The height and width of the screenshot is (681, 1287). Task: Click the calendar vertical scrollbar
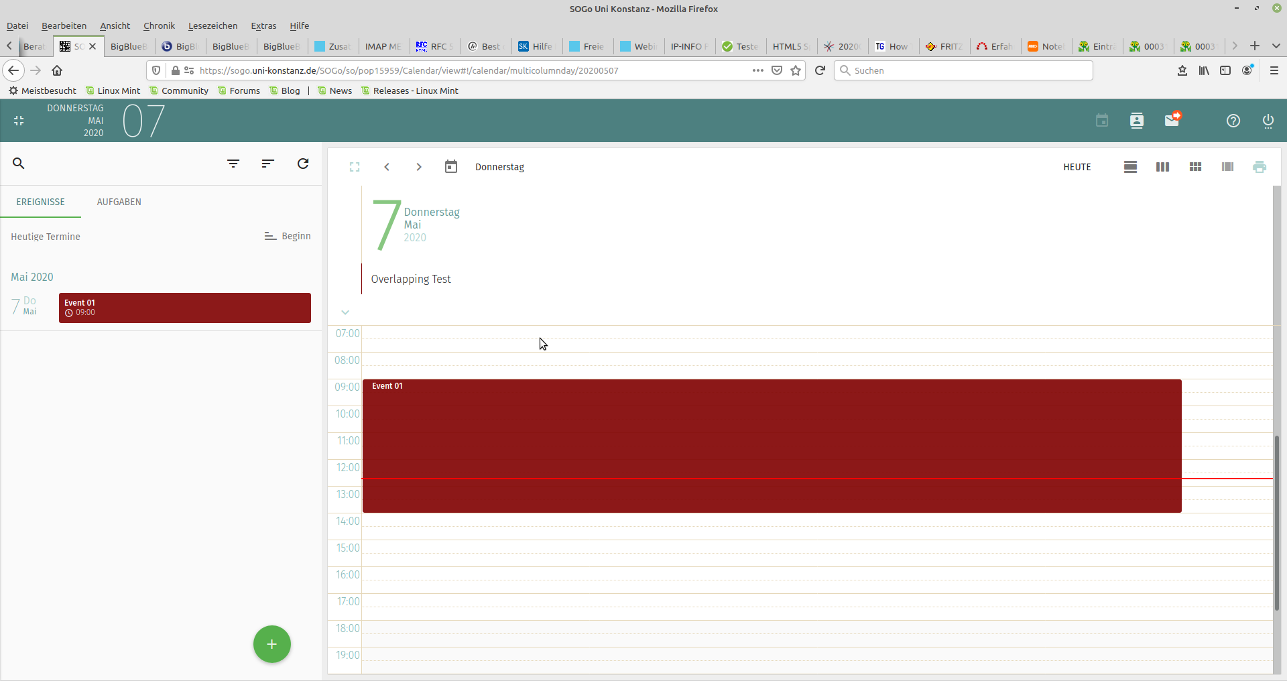point(1276,523)
